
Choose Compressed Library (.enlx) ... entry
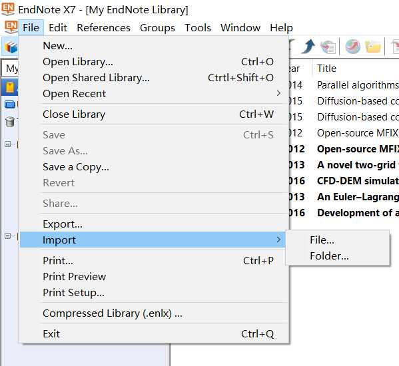[x=155, y=313]
